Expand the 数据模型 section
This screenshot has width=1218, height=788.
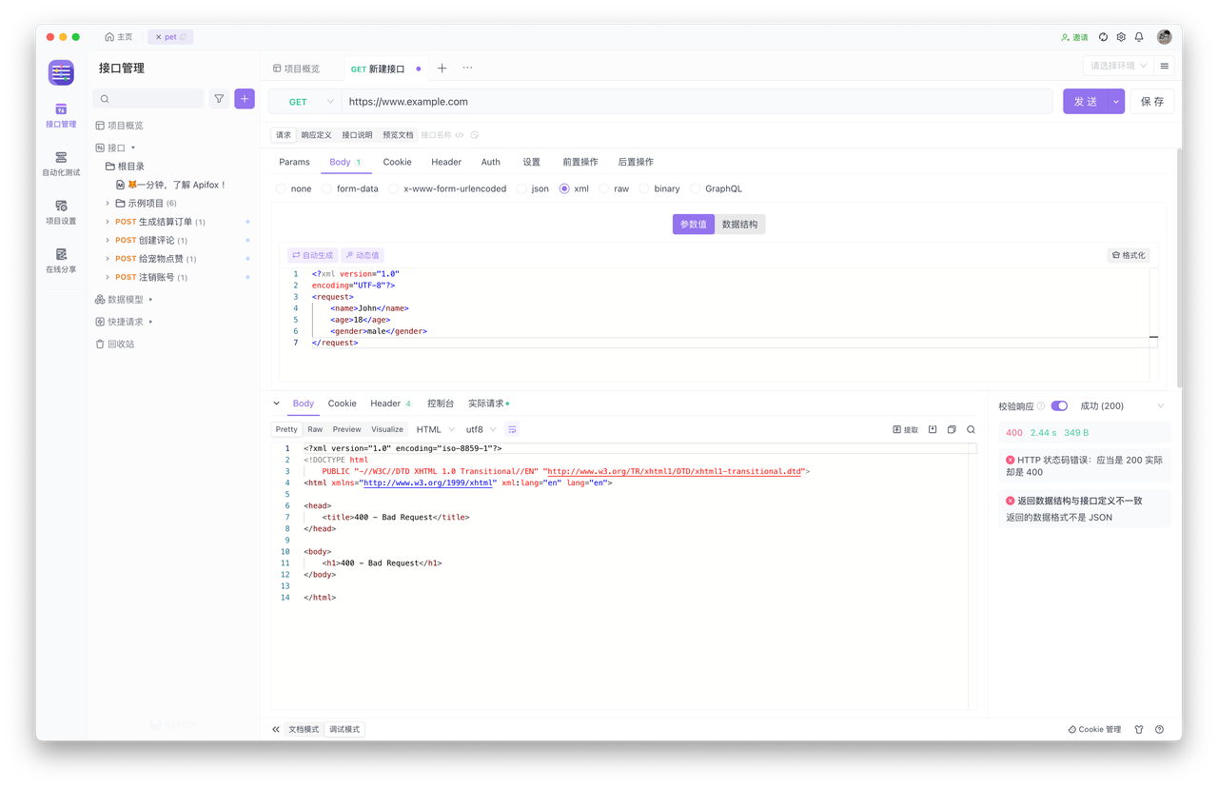click(x=151, y=300)
